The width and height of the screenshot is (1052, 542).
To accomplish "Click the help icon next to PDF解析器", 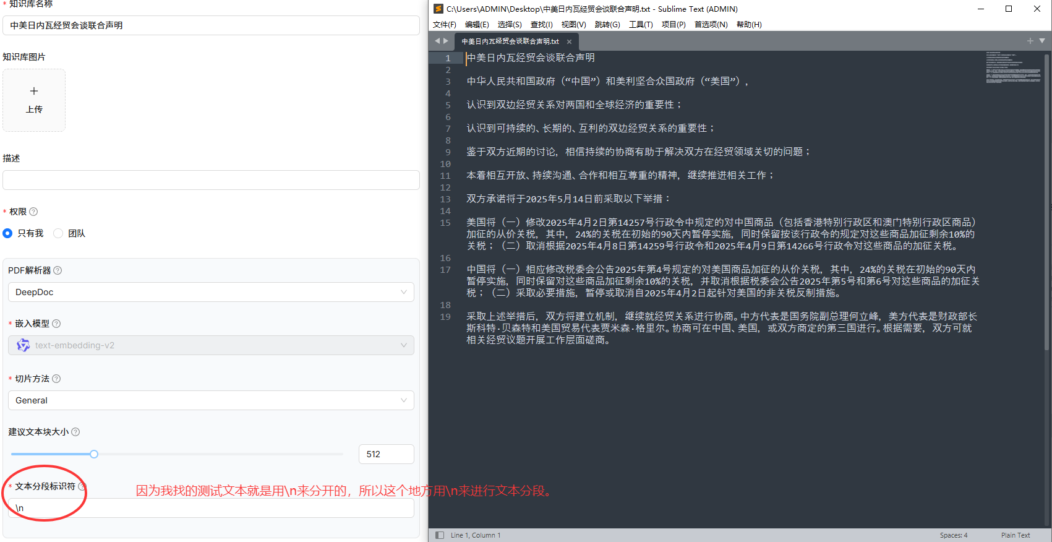I will click(58, 270).
